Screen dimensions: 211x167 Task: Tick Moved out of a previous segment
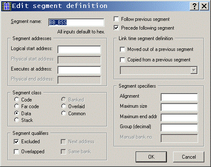click(x=122, y=49)
